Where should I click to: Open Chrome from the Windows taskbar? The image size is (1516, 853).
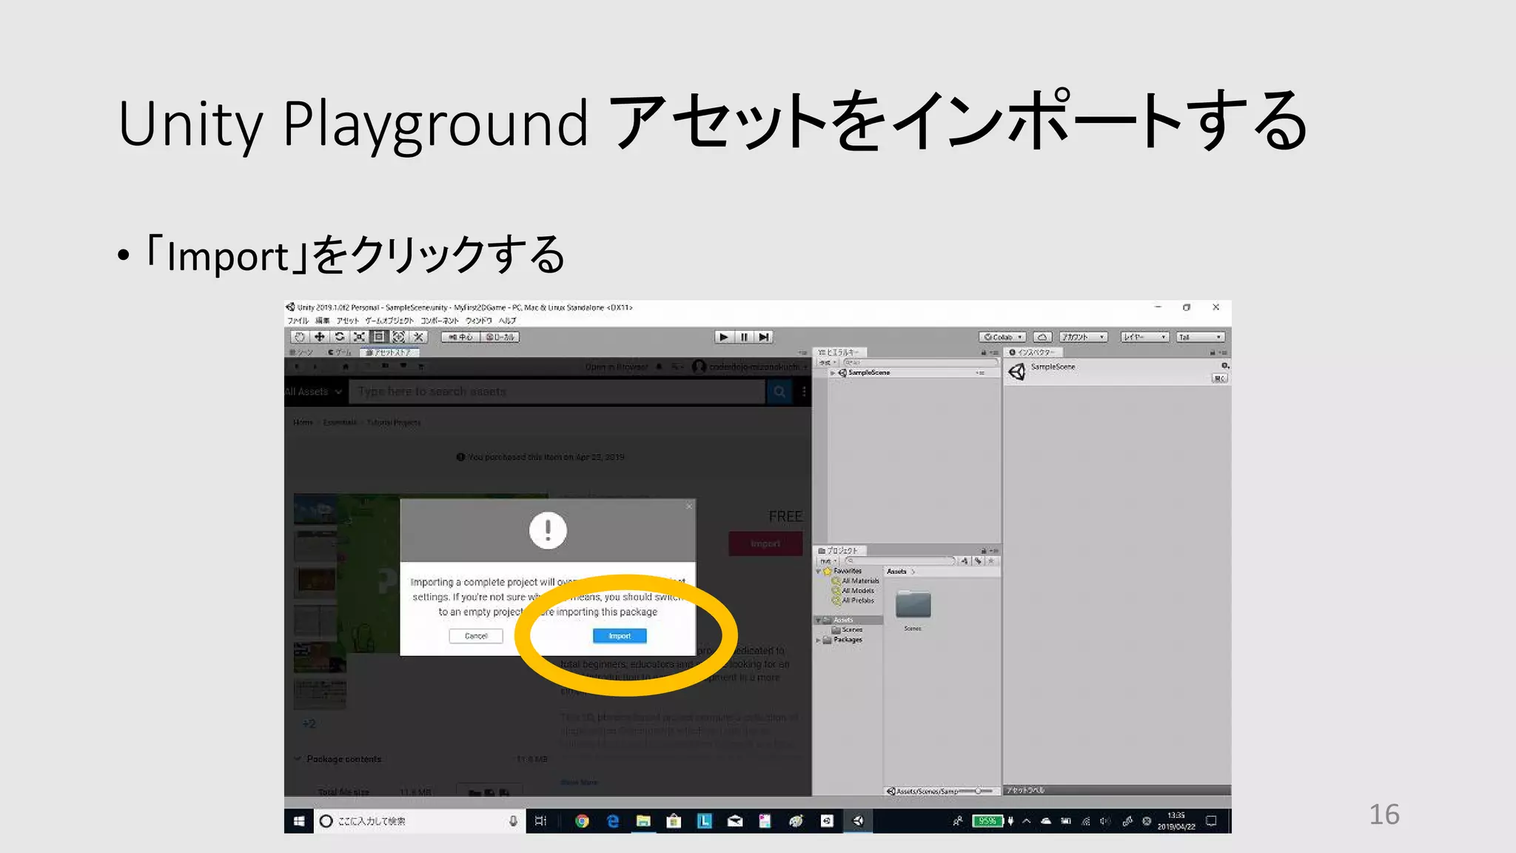pyautogui.click(x=582, y=820)
